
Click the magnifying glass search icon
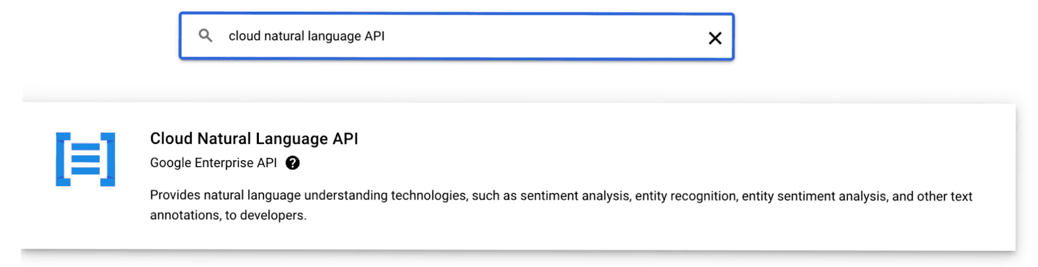205,36
